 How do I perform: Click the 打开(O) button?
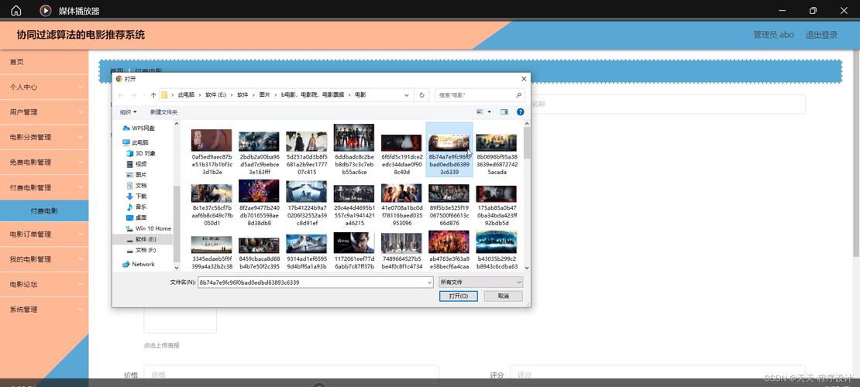pyautogui.click(x=459, y=296)
